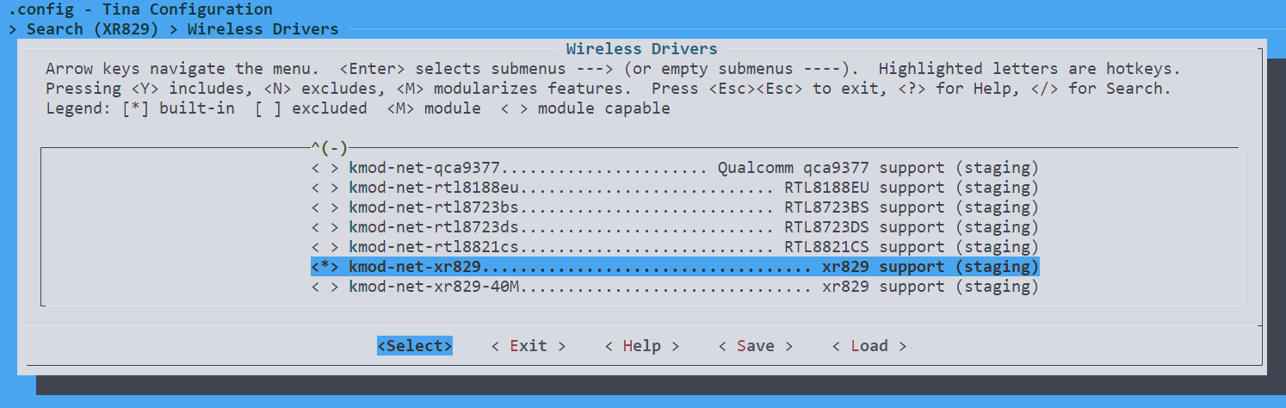This screenshot has width=1286, height=408.
Task: Select the kmod-net-qca9377 entry label
Action: click(x=425, y=168)
